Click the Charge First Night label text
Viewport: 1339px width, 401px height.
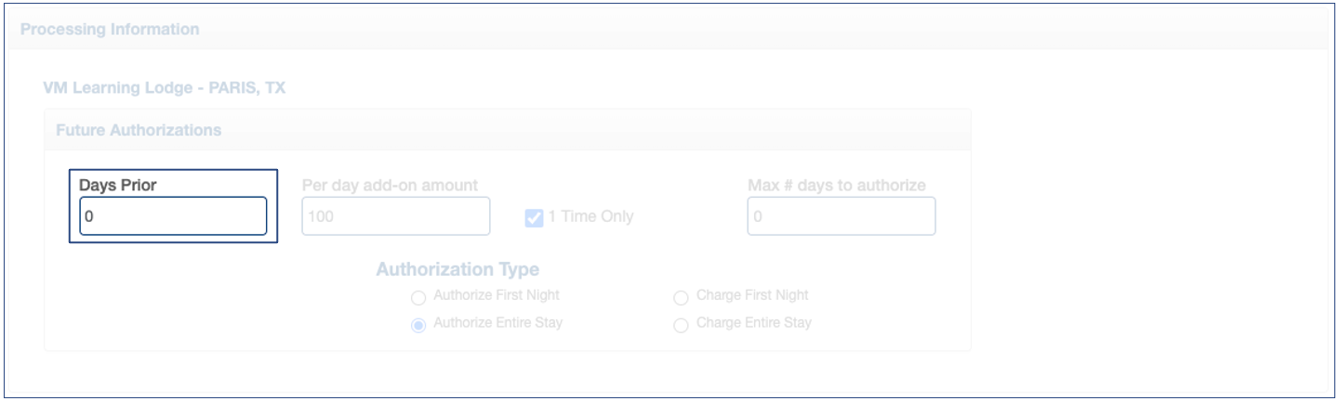point(752,295)
